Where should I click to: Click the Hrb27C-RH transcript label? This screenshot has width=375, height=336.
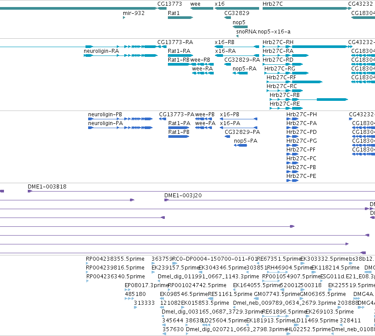278,42
